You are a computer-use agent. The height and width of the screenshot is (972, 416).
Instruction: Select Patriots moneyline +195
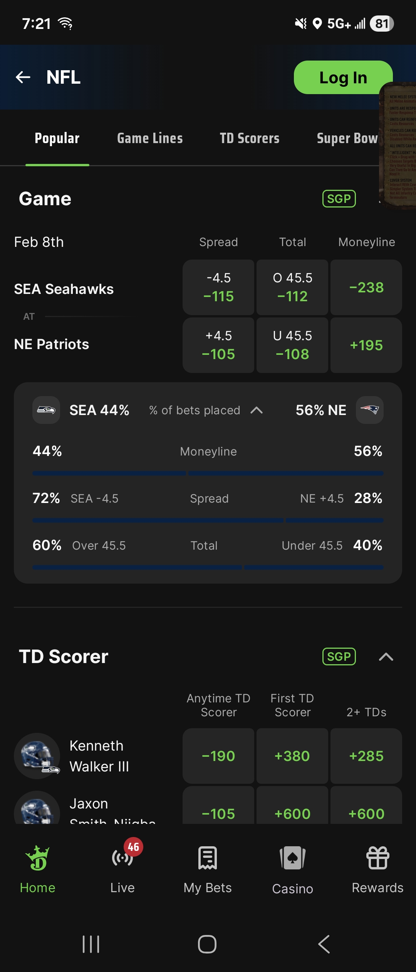[366, 345]
